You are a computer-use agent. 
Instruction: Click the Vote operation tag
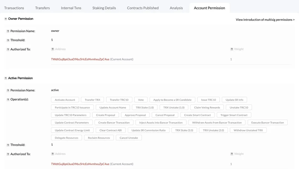[141, 100]
